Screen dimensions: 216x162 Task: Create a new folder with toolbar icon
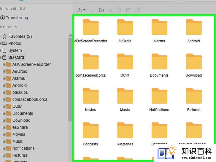point(101,10)
